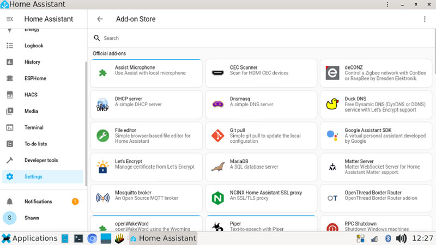
Task: Open Logbook in the sidebar
Action: coord(34,46)
